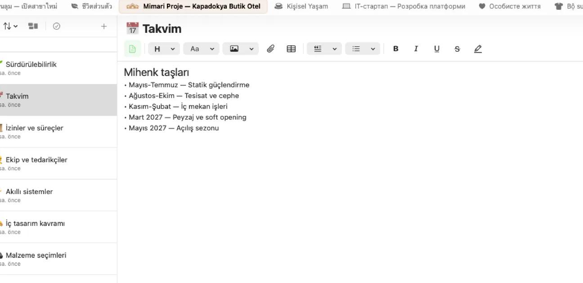
Task: Open the Malzeme seçimleri note
Action: 58,260
